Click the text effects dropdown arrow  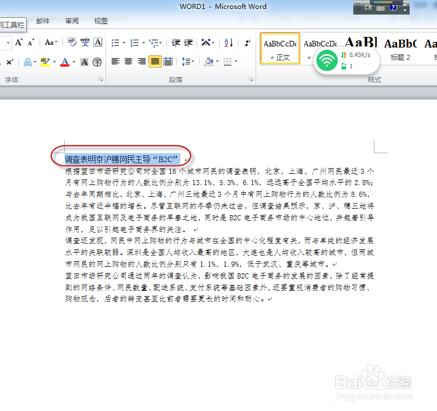(35, 62)
